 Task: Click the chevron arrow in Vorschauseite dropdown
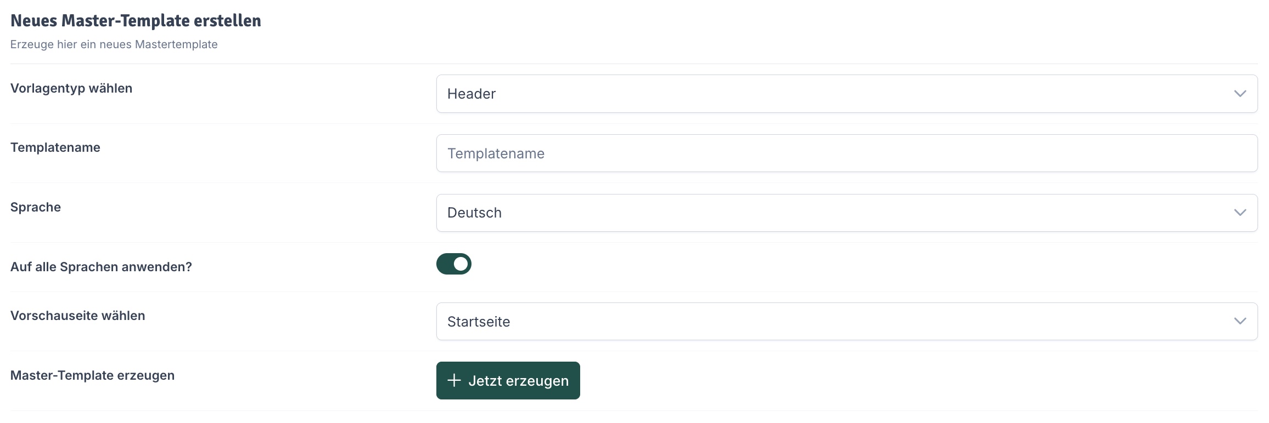pos(1240,321)
